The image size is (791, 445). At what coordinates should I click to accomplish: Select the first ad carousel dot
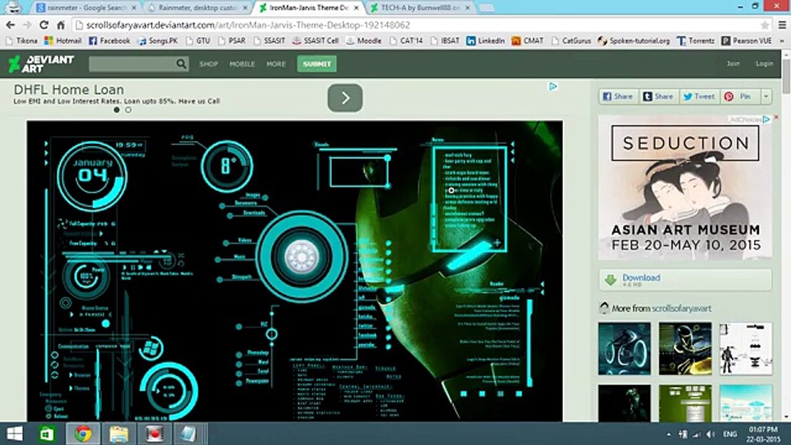[116, 110]
